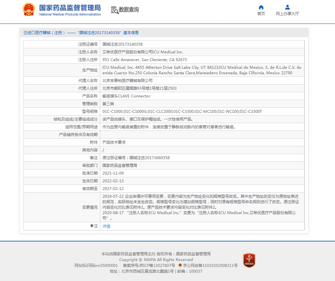
Task: Click the national emblem logo
Action: [29, 9]
